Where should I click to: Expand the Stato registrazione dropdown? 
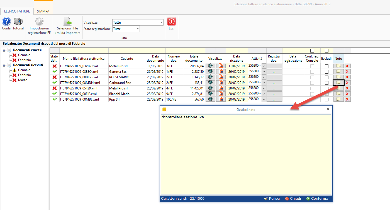138,29
